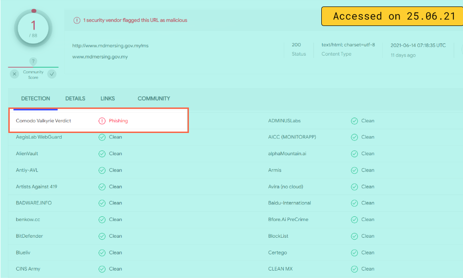Click the Avira (no cloud) vendor name

click(286, 187)
